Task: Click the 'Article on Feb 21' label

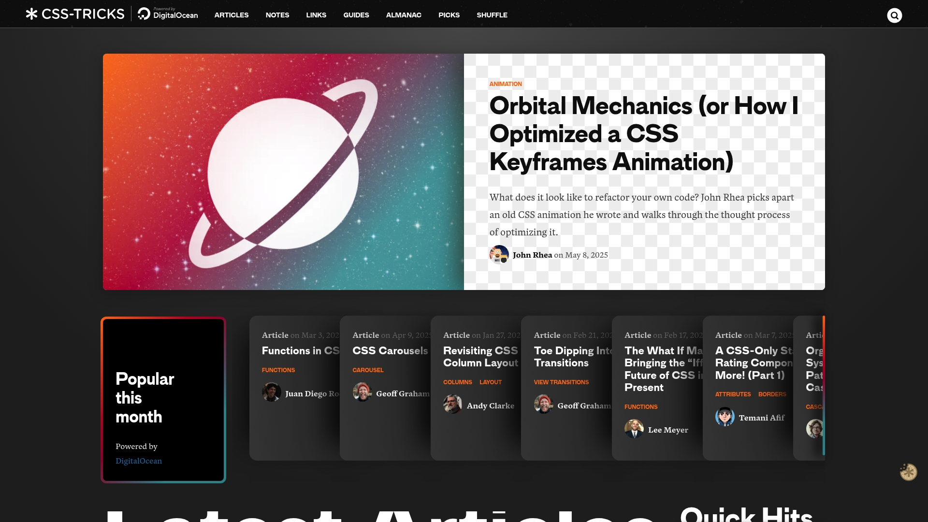Action: pyautogui.click(x=573, y=335)
